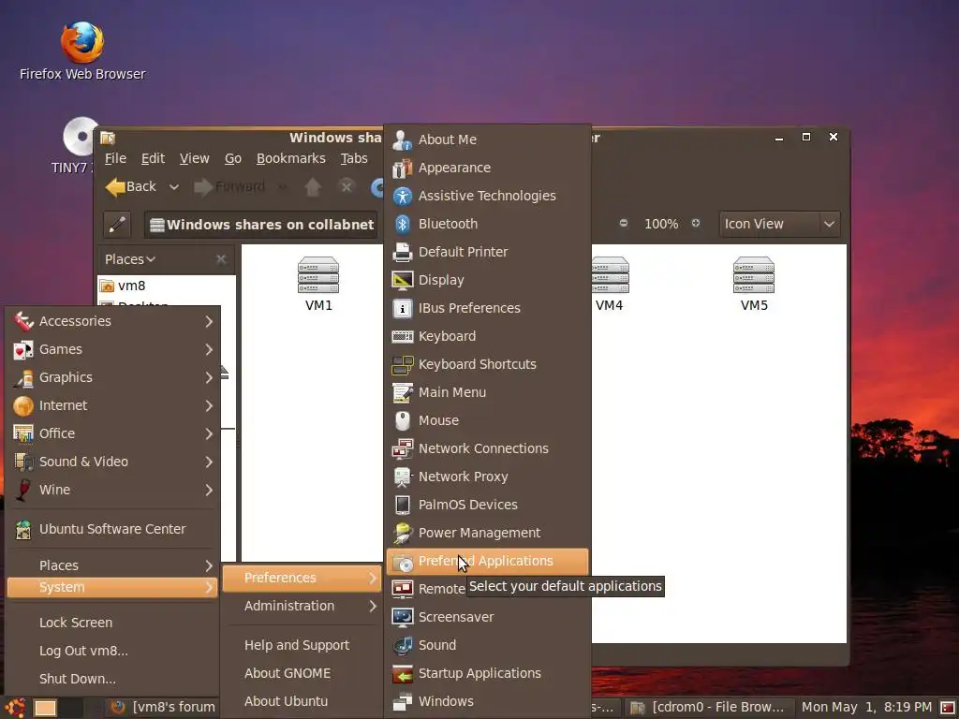Click the Ubuntu Software Center icon

pyautogui.click(x=23, y=530)
